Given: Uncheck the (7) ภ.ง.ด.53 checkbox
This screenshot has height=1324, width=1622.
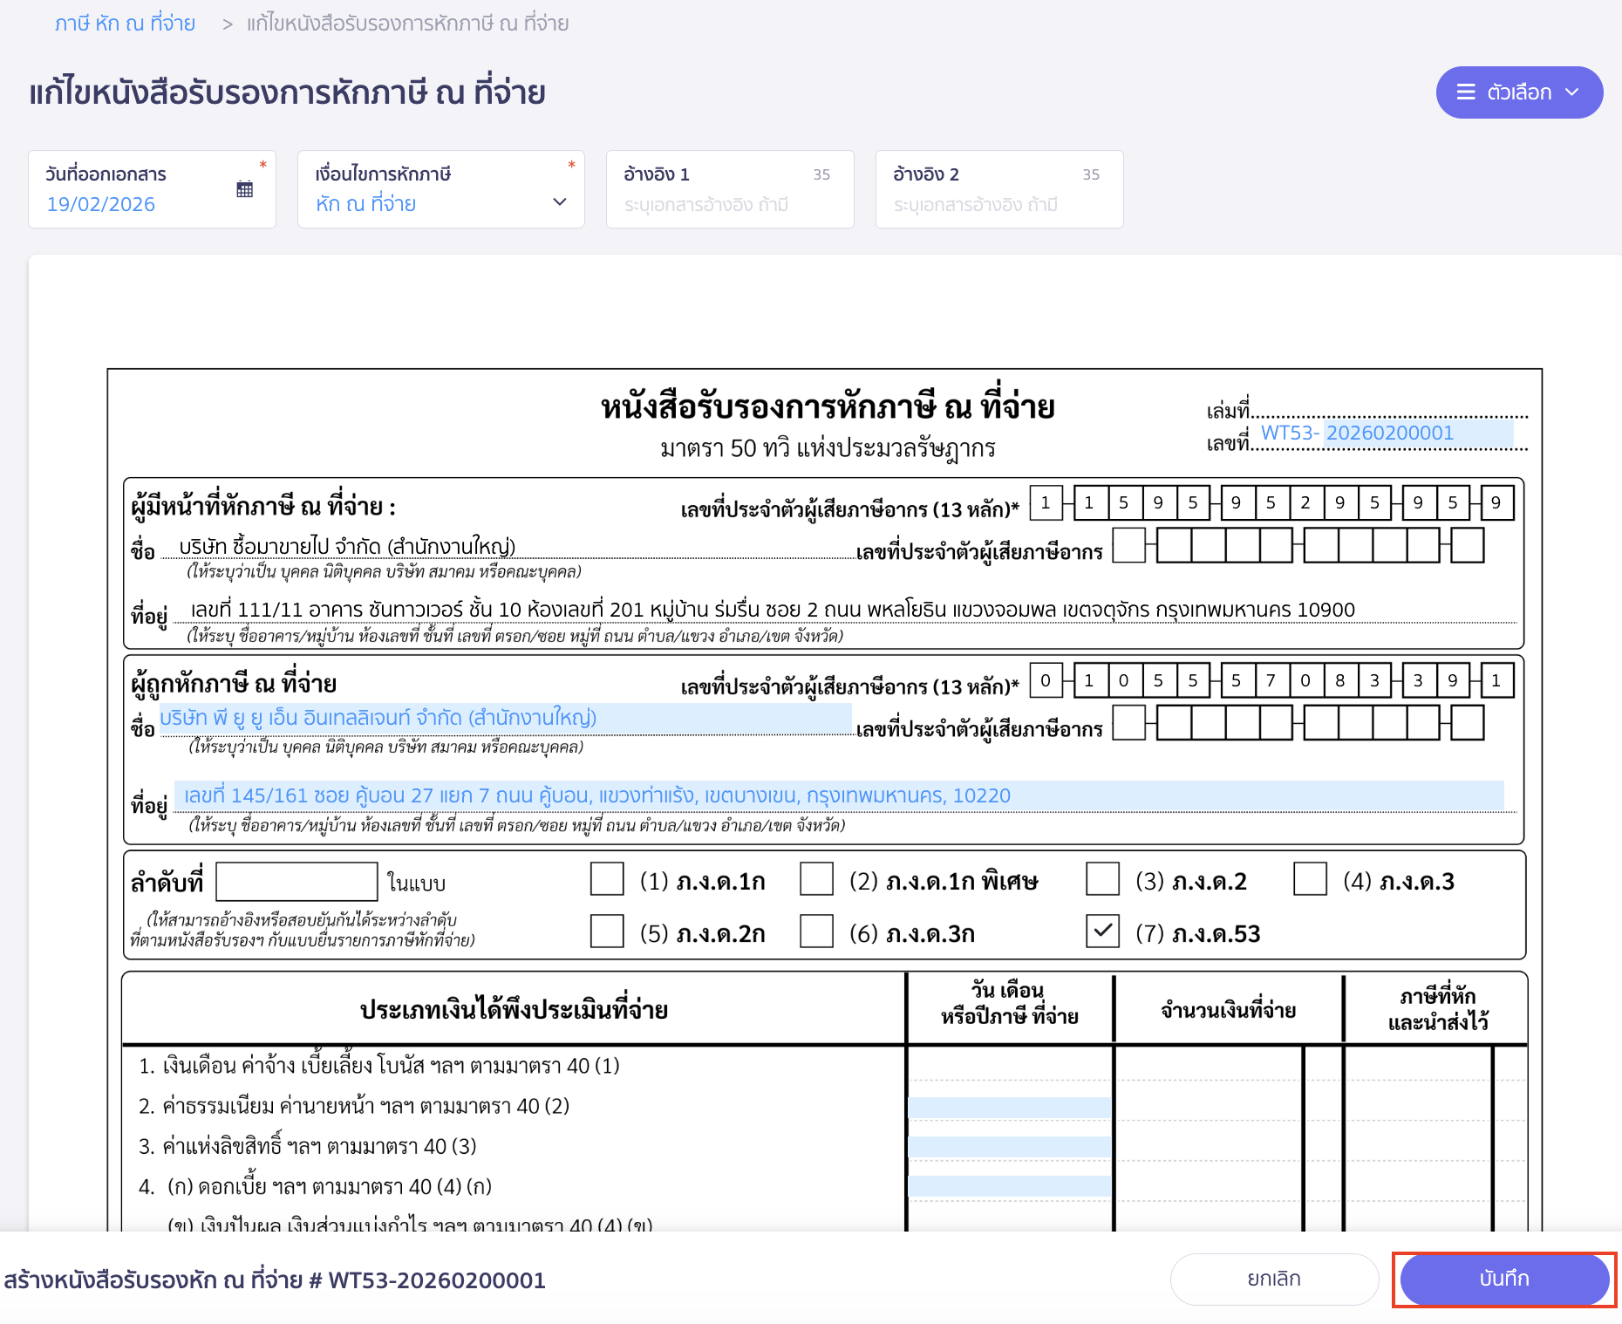Looking at the screenshot, I should (1102, 932).
